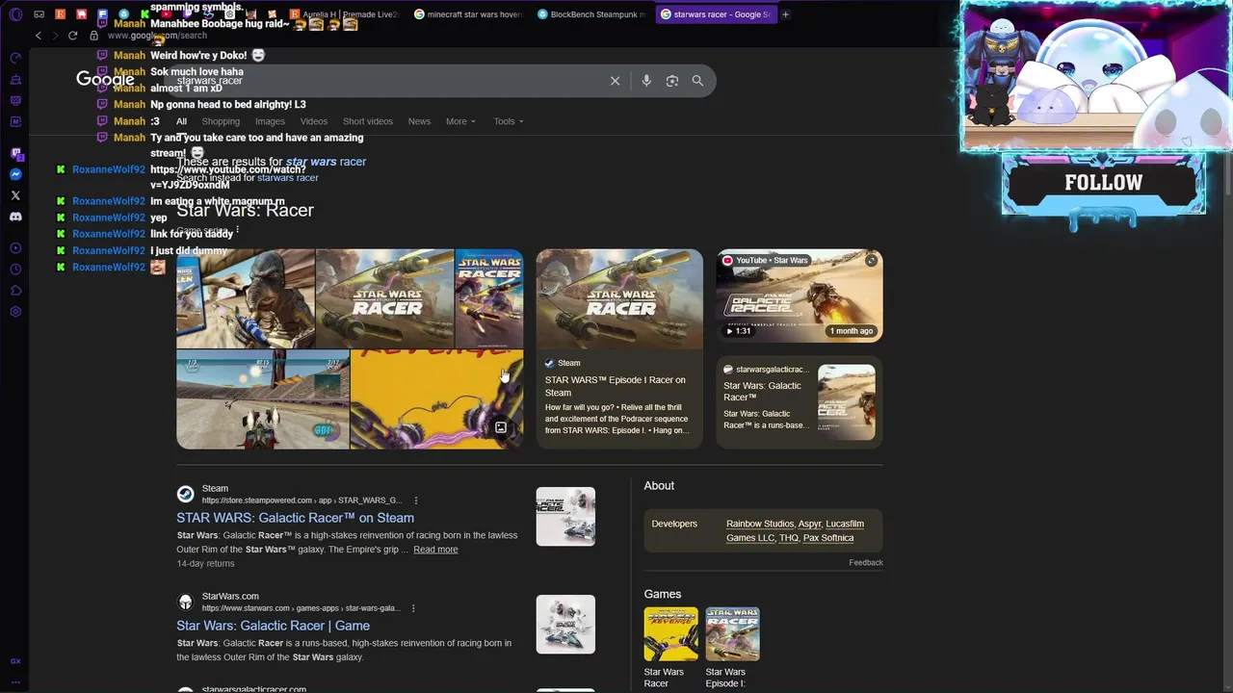Screen dimensions: 1233x693
Task: Go back using the browser back arrow
Action: click(x=39, y=36)
